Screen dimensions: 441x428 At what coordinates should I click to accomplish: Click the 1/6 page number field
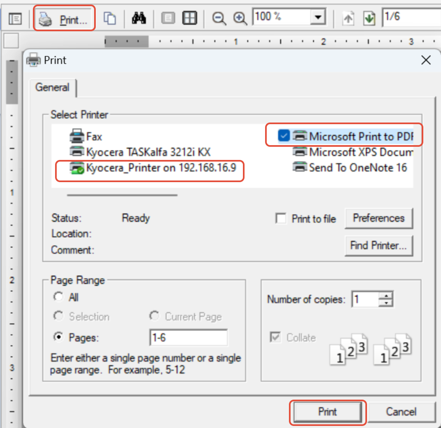pyautogui.click(x=411, y=17)
